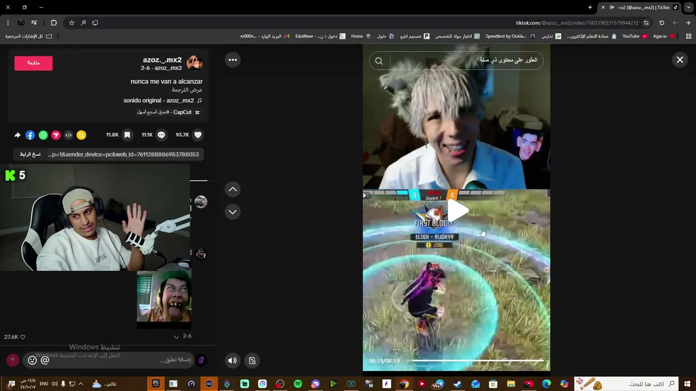Open a new browser tab with plus
The height and width of the screenshot is (391, 696).
(590, 8)
